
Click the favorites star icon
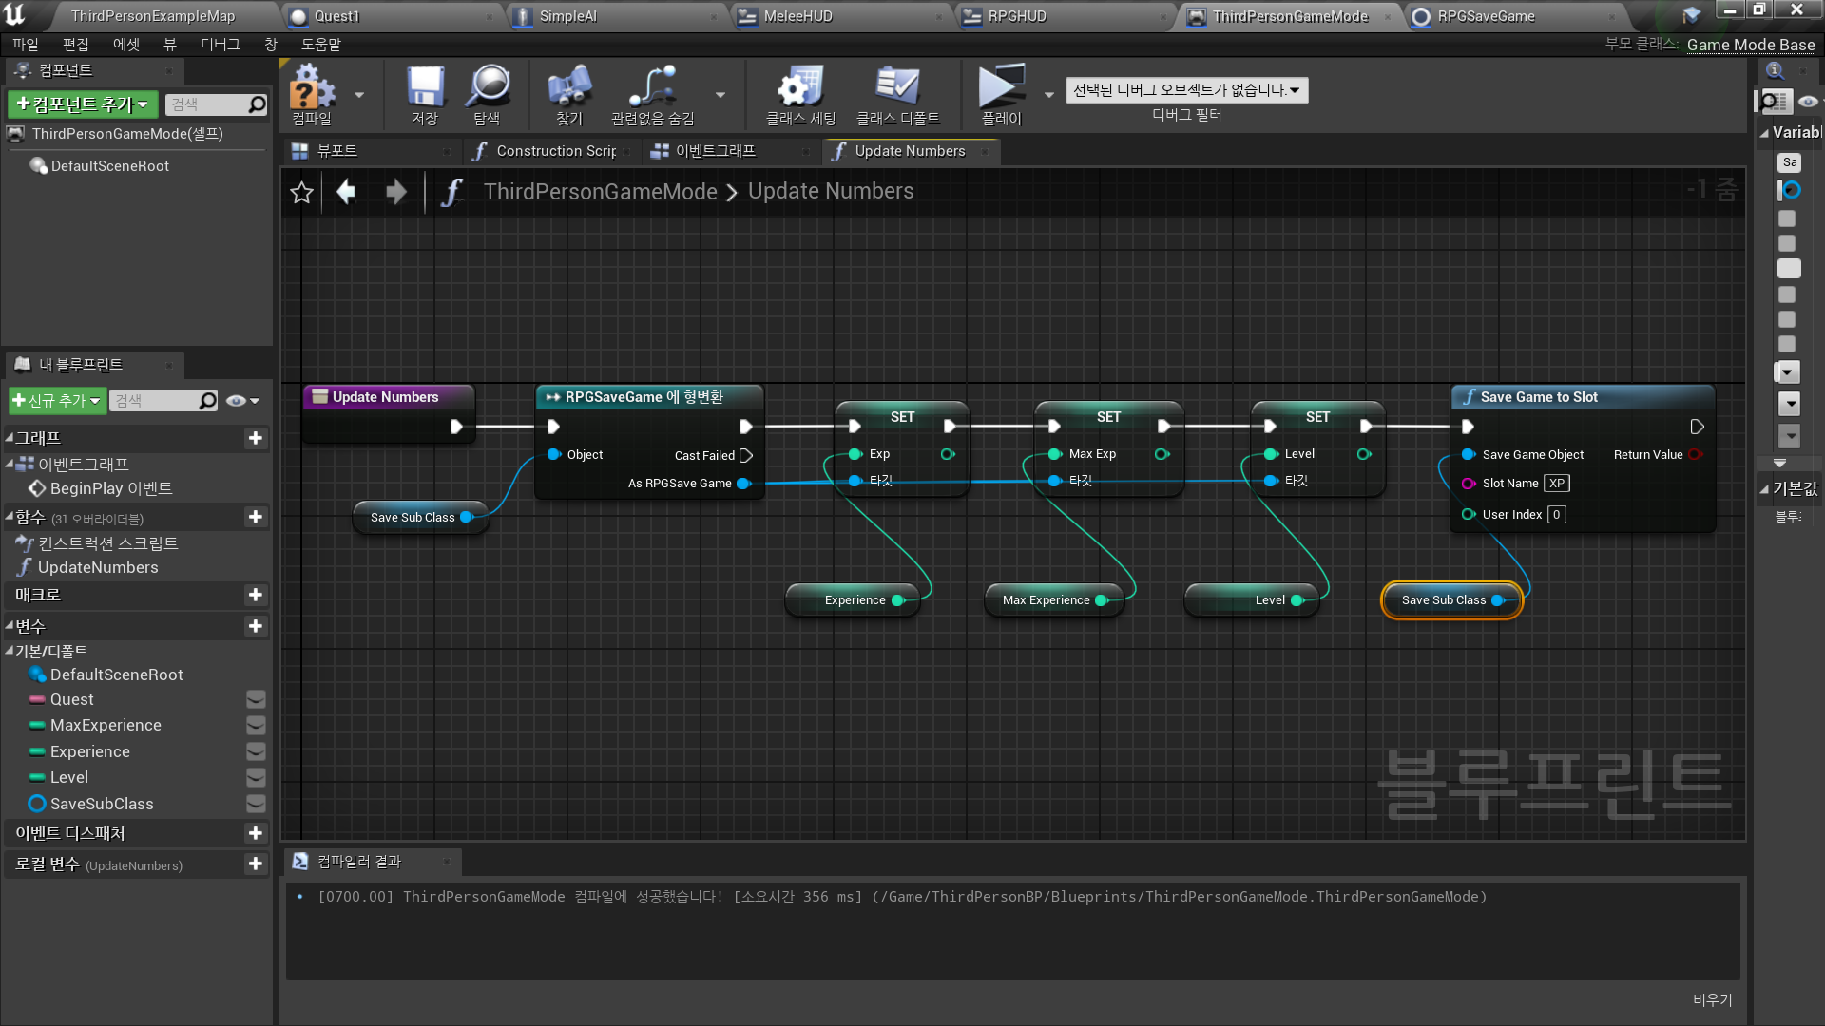tap(301, 193)
